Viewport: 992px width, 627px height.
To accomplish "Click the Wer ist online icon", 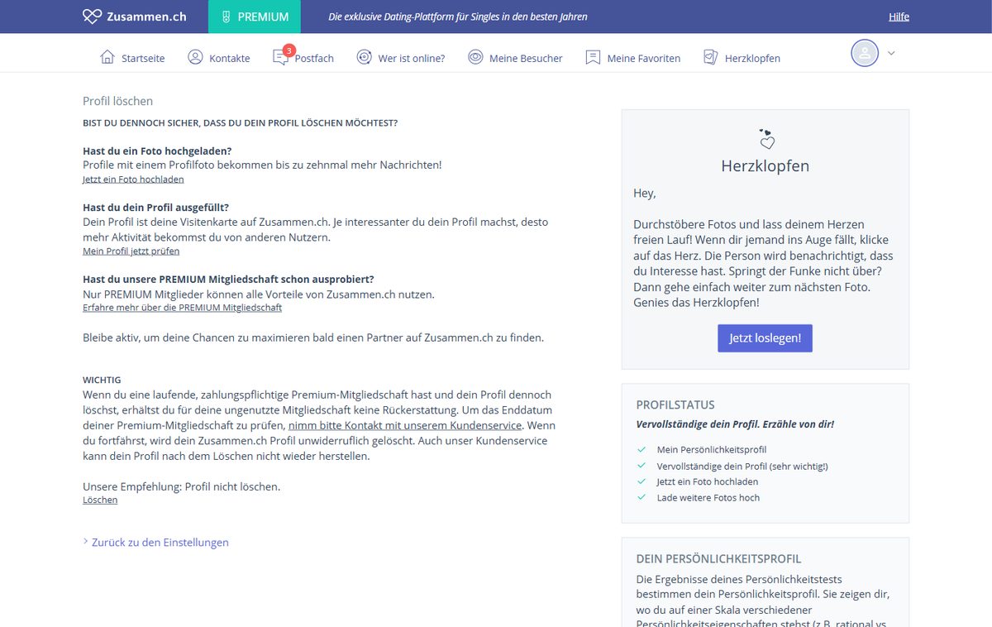I will (x=364, y=57).
